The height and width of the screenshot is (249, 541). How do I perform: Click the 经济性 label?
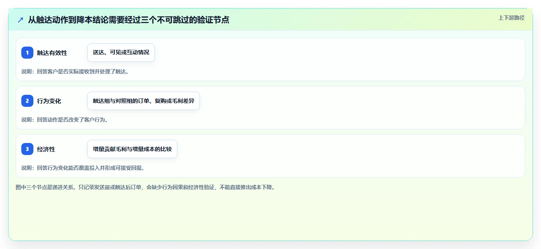(x=46, y=149)
